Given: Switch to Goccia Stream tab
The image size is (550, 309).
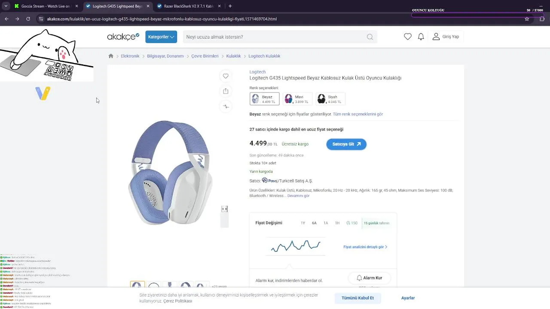Looking at the screenshot, I should (x=46, y=6).
